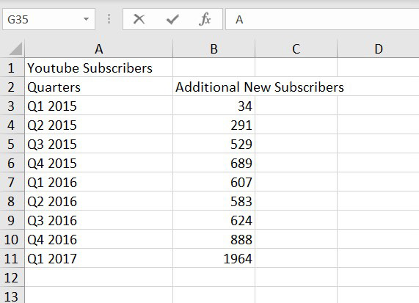The height and width of the screenshot is (303, 419).
Task: Select row 2 header
Action: click(12, 87)
